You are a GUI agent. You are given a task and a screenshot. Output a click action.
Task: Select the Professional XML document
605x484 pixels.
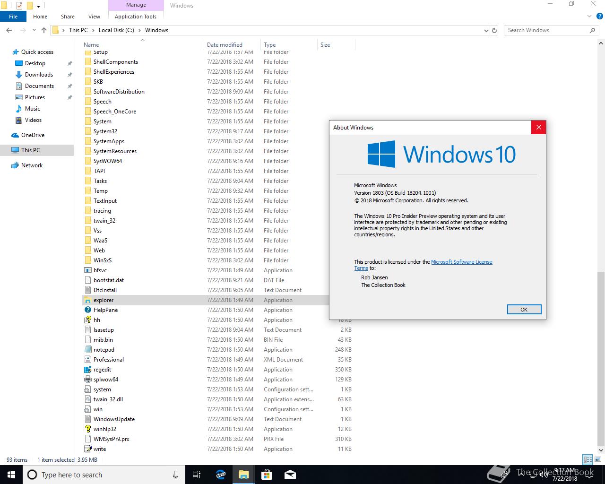[x=108, y=360]
